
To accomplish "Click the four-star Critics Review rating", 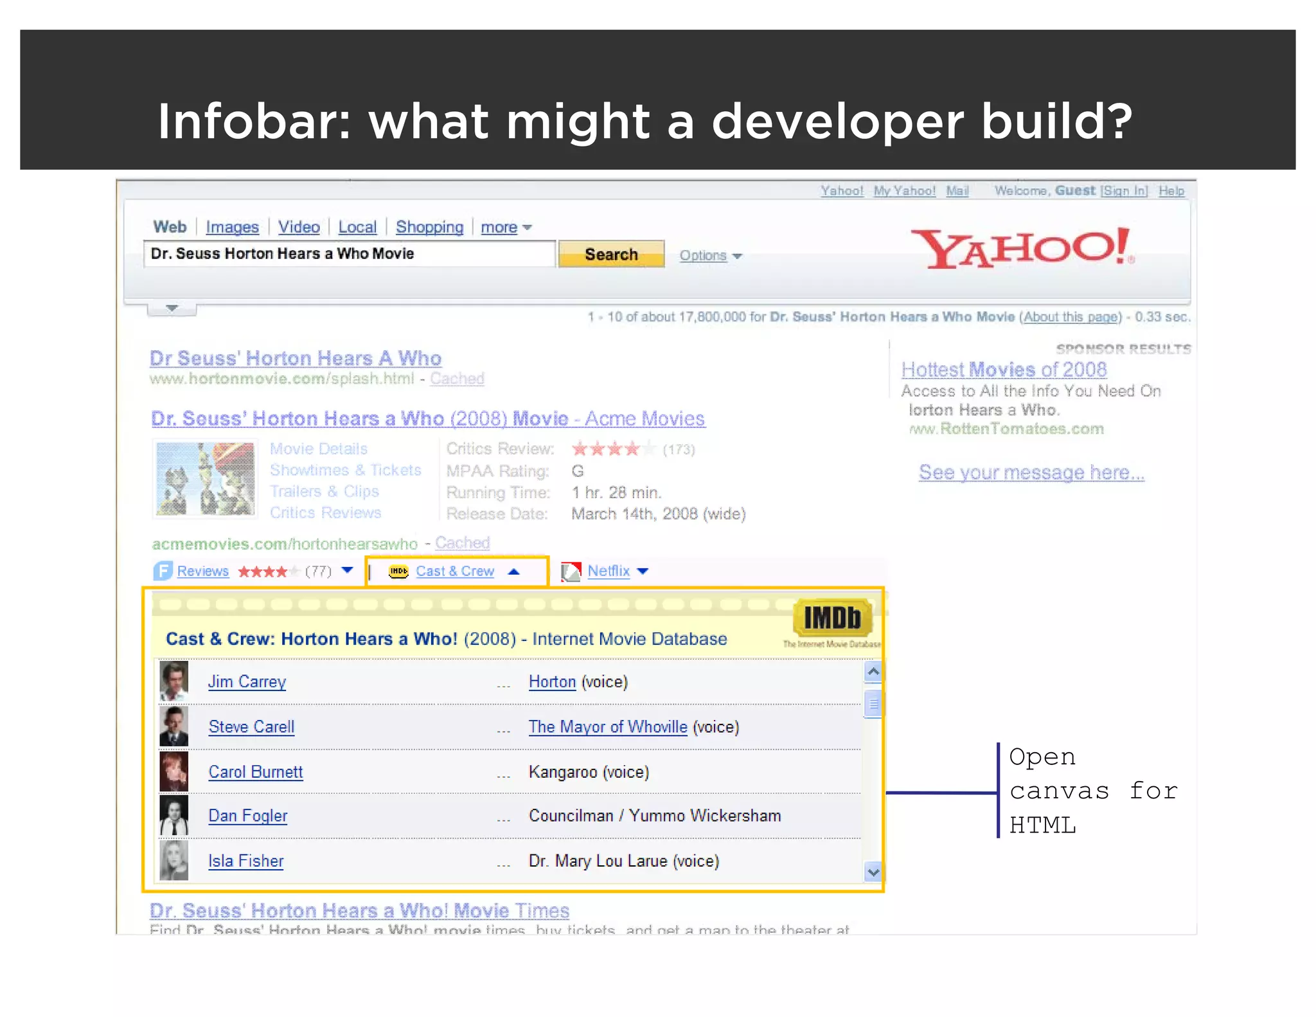I will point(612,449).
